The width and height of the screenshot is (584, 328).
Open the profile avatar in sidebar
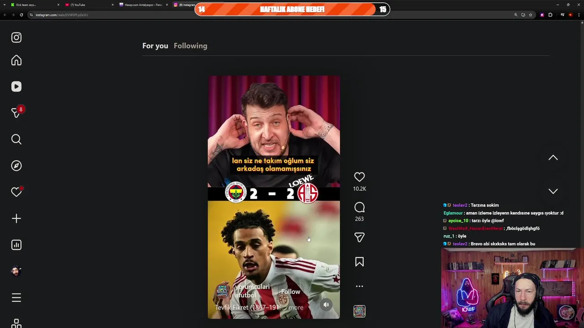(x=16, y=271)
